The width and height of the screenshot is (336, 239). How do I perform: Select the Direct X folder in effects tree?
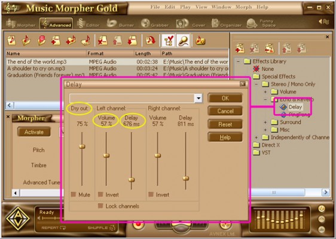270,145
